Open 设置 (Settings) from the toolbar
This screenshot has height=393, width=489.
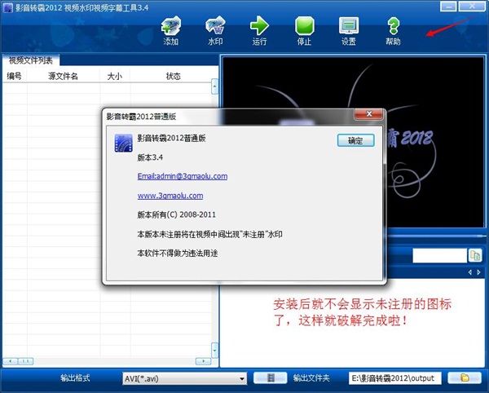349,29
